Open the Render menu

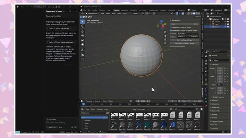point(95,10)
